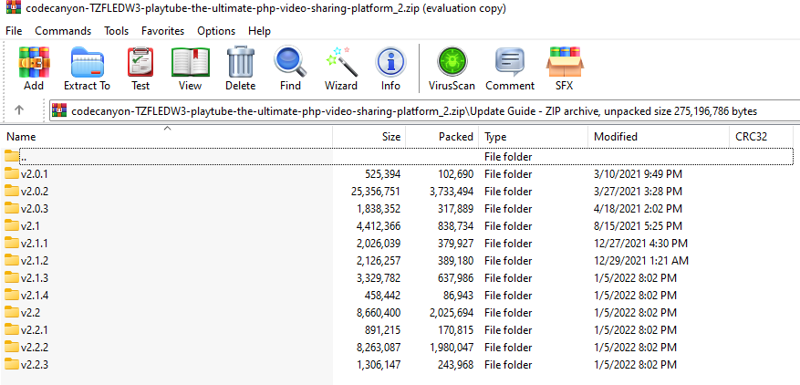The width and height of the screenshot is (800, 385).
Task: Show archive Info
Action: pyautogui.click(x=390, y=68)
